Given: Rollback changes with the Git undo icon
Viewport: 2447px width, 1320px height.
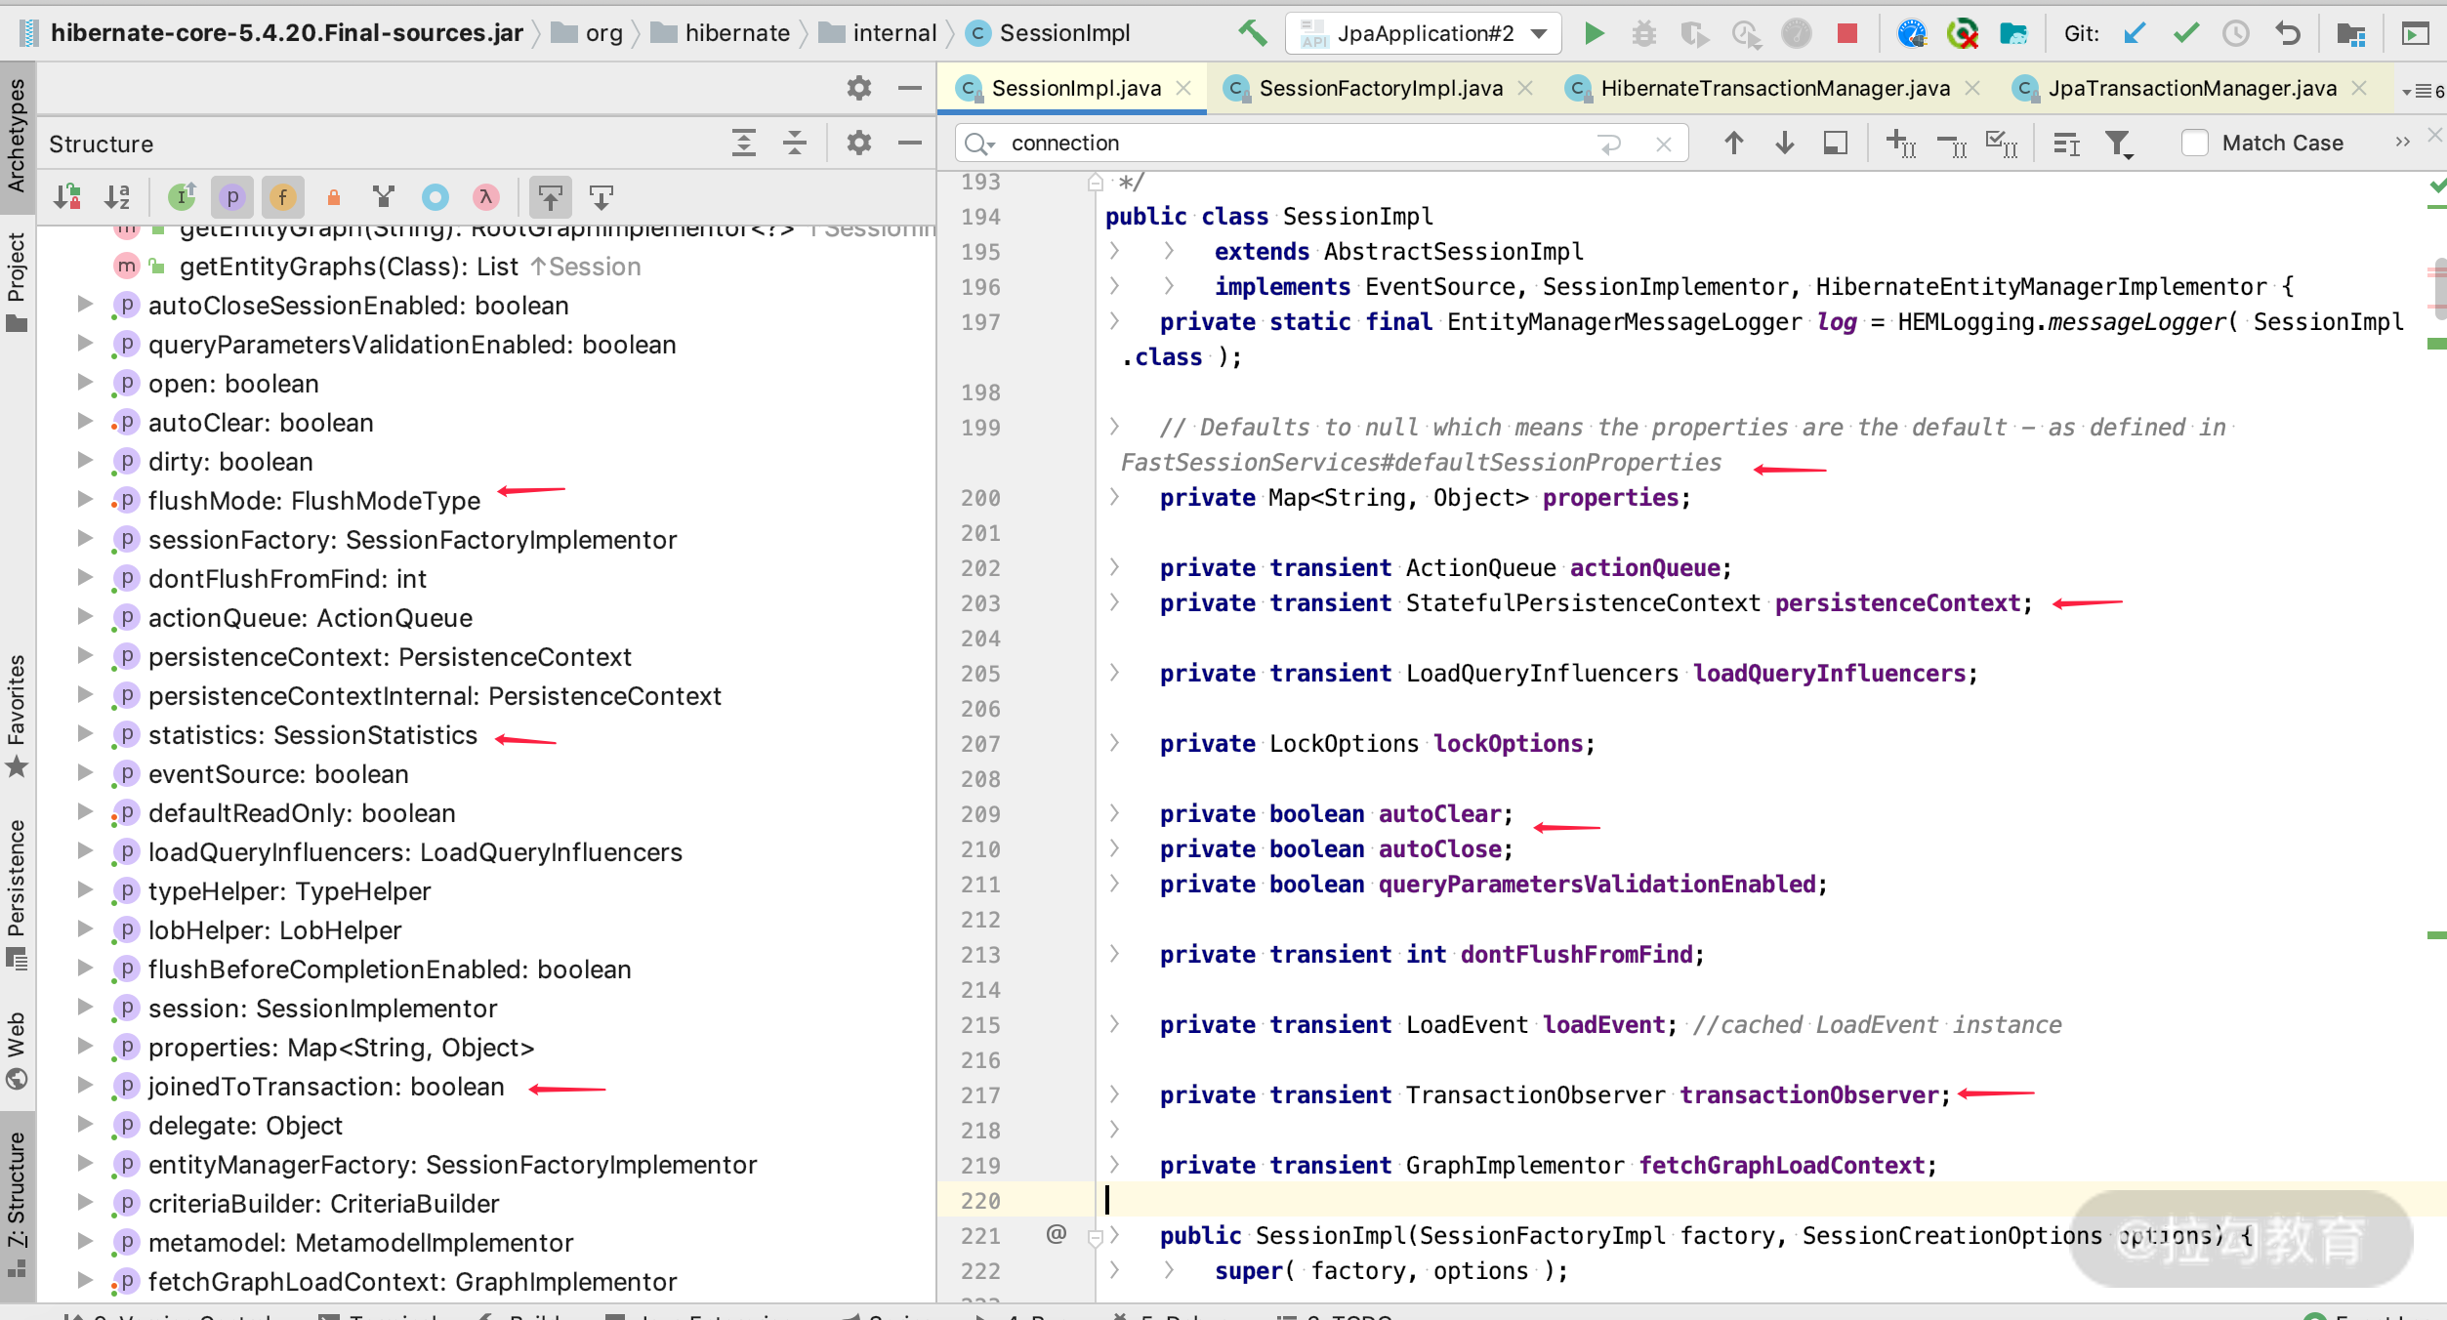Looking at the screenshot, I should 2287,32.
